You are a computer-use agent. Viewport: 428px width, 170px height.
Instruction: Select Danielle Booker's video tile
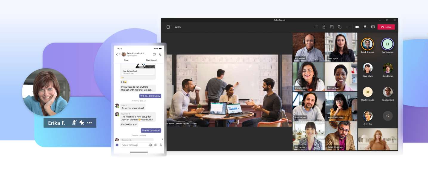click(x=309, y=76)
